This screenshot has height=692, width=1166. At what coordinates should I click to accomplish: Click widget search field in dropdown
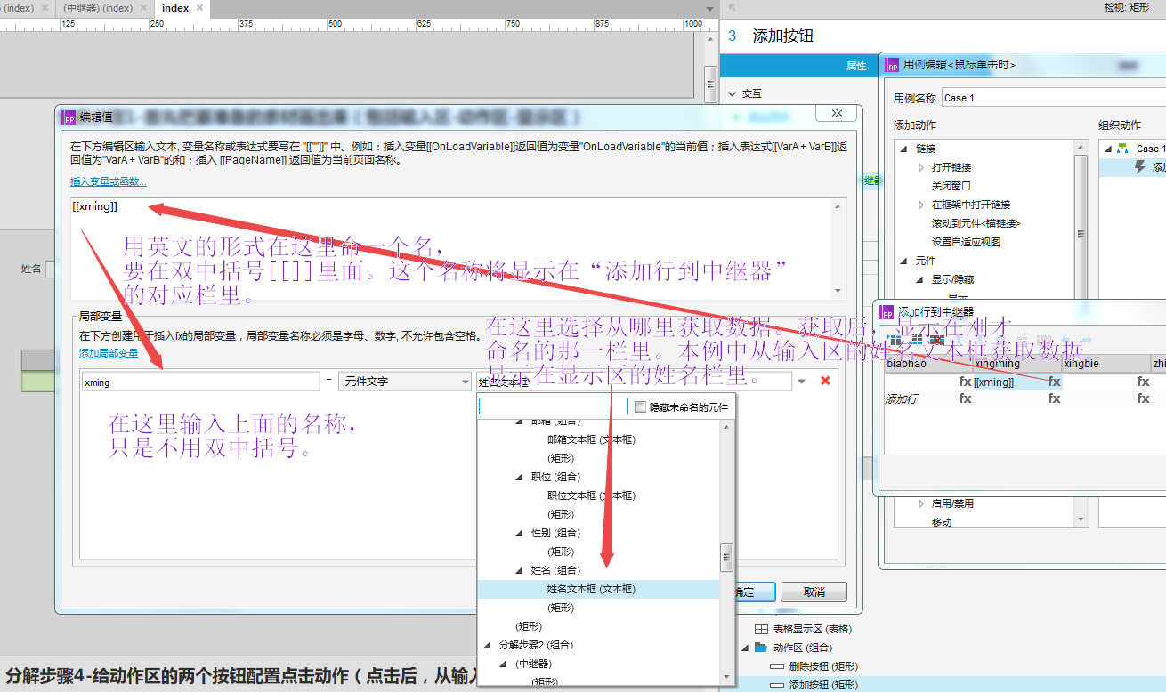coord(553,406)
